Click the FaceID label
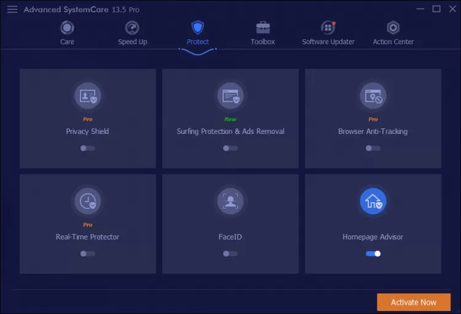This screenshot has height=314, width=461. coord(230,237)
